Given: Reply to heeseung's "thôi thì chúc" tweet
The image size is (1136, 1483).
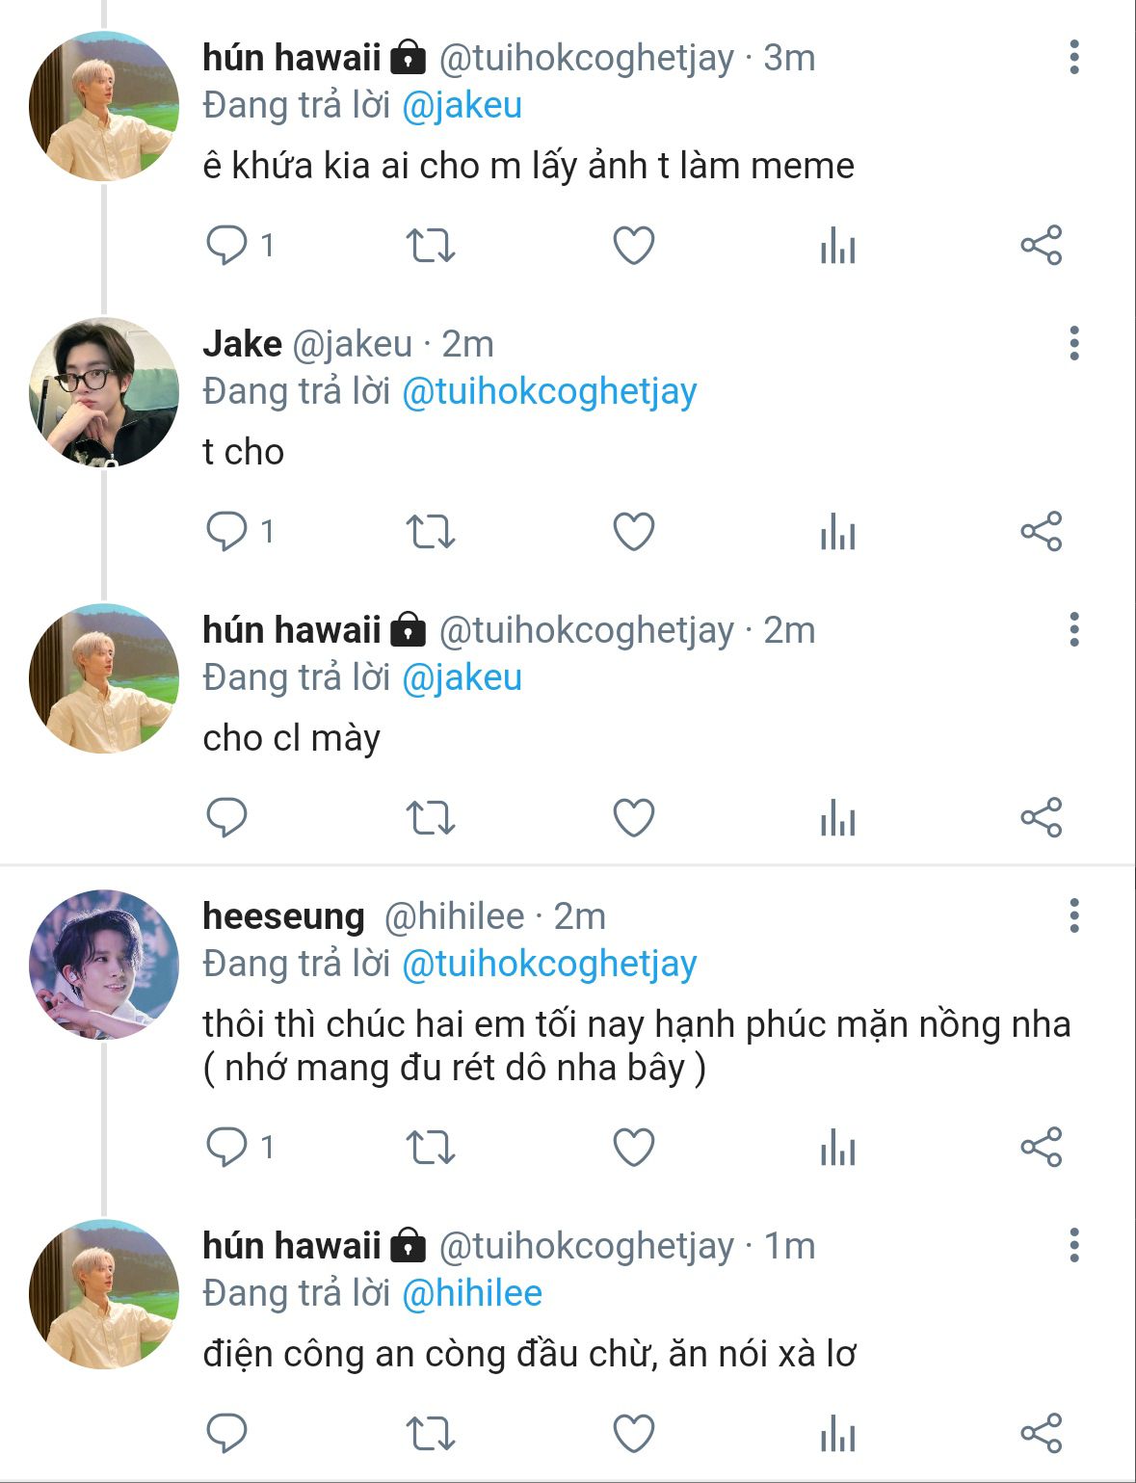Looking at the screenshot, I should point(227,1148).
